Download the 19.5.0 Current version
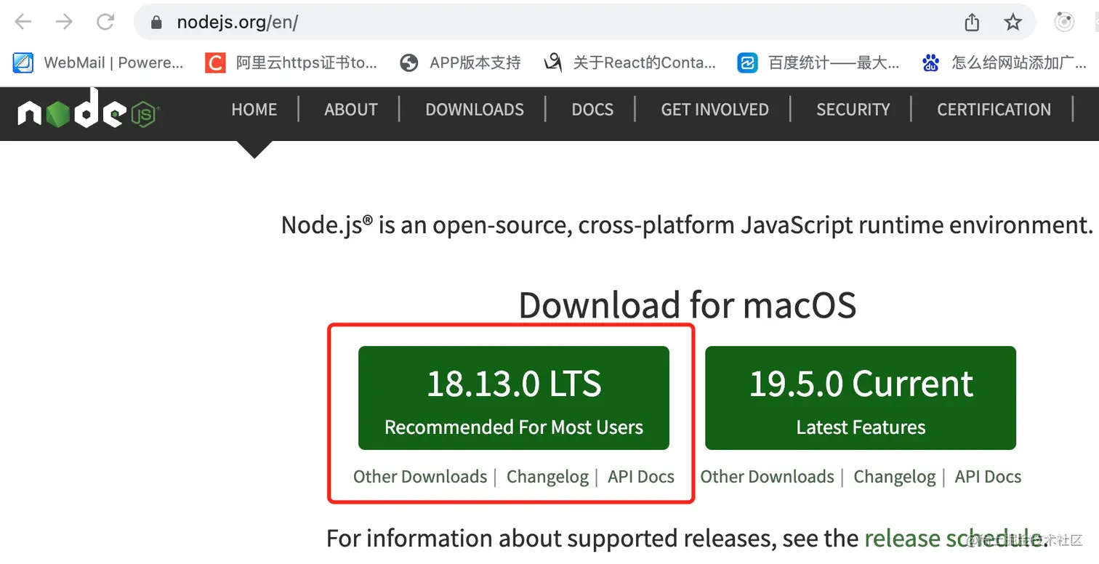 click(861, 398)
